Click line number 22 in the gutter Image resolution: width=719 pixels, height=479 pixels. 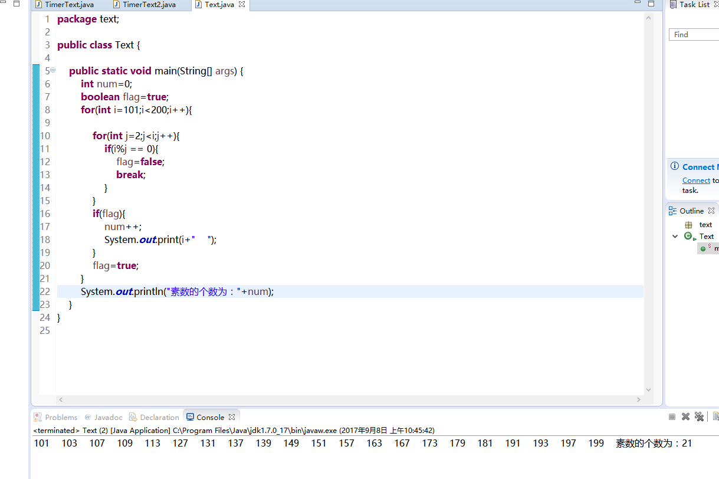(x=45, y=291)
